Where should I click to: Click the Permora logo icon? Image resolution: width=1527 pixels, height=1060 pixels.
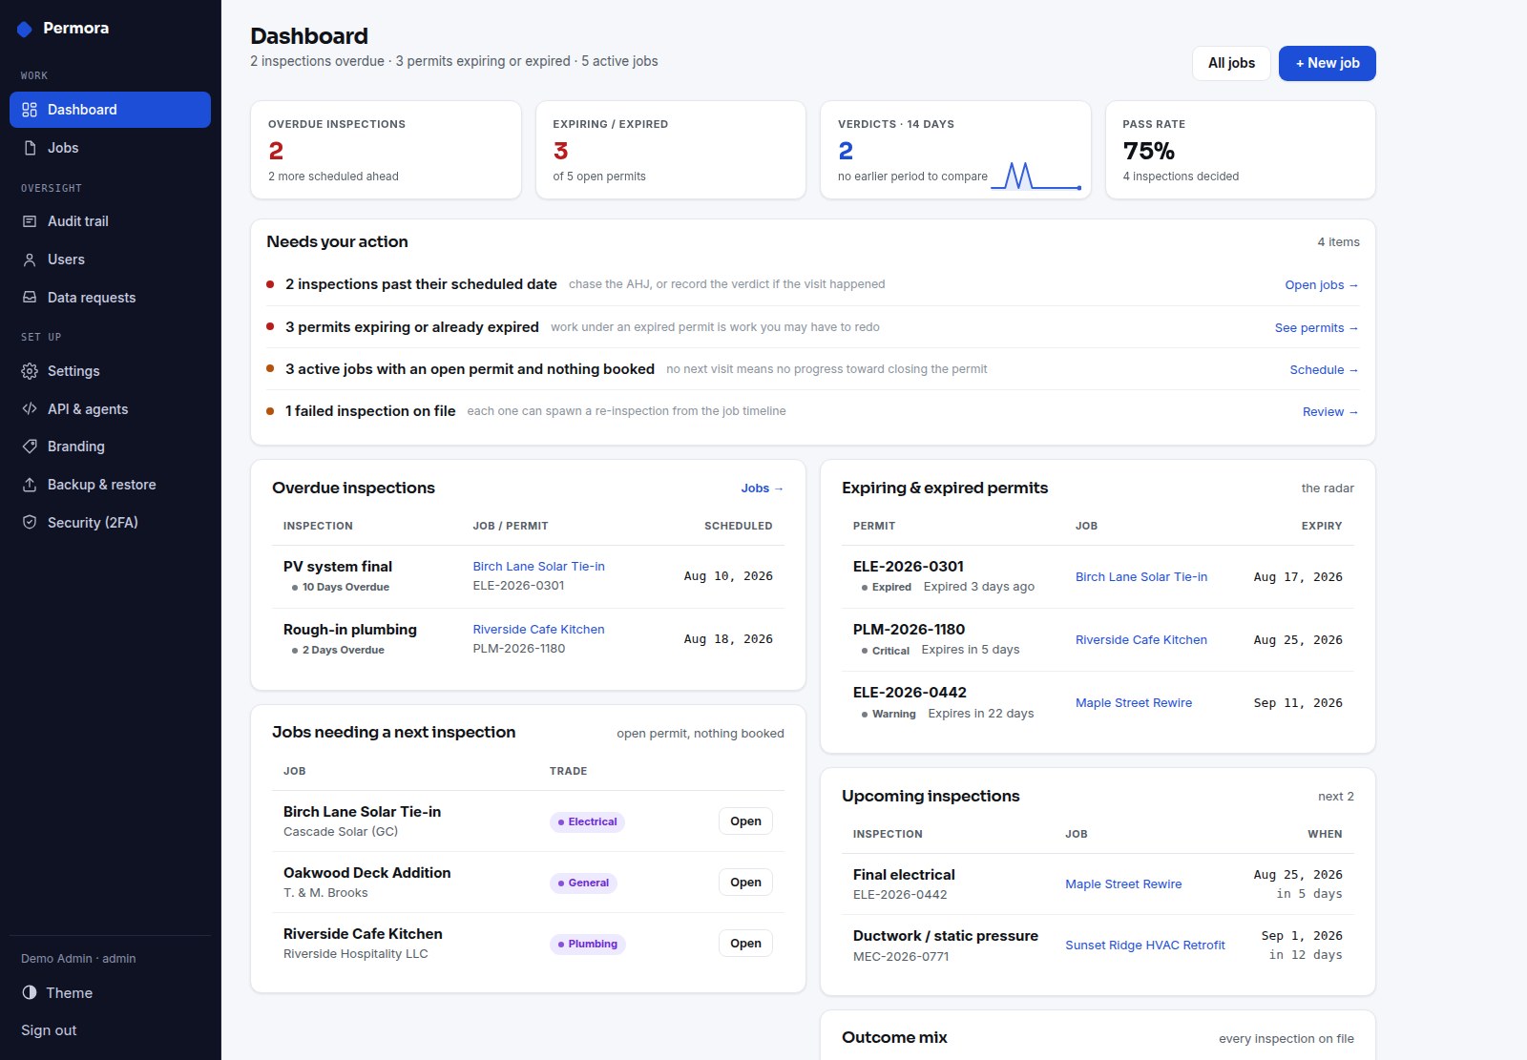[25, 30]
